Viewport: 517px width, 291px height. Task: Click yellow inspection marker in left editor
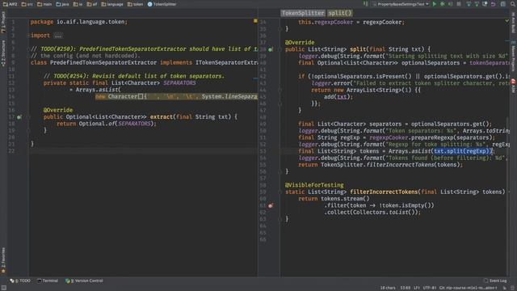255,21
